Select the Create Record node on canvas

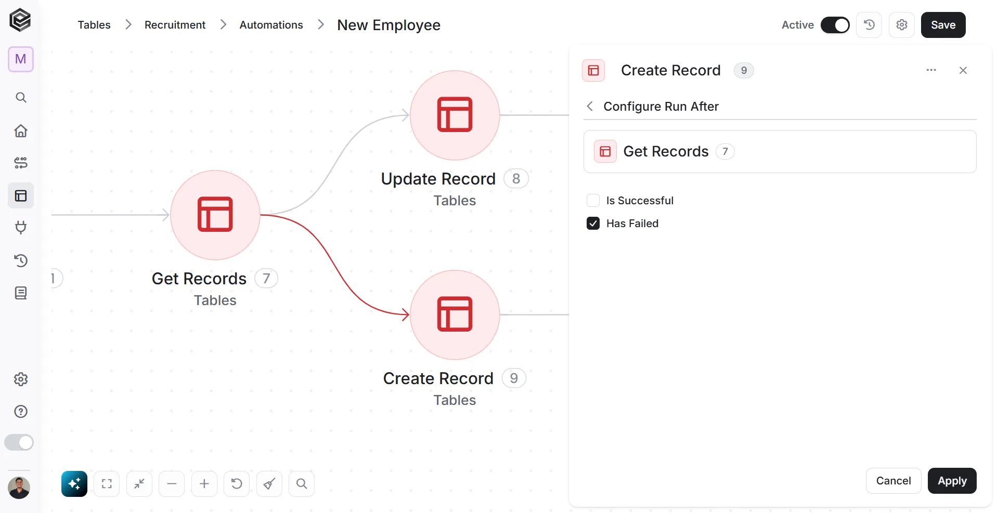[x=455, y=315]
